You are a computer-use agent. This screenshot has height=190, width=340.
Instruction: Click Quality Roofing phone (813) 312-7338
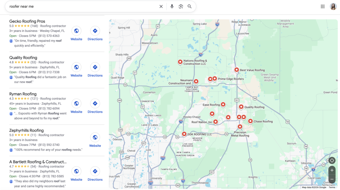click(x=49, y=72)
